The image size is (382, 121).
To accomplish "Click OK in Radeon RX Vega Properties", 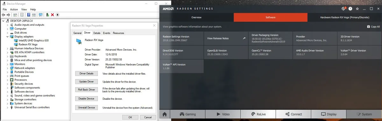I will click(x=130, y=117).
